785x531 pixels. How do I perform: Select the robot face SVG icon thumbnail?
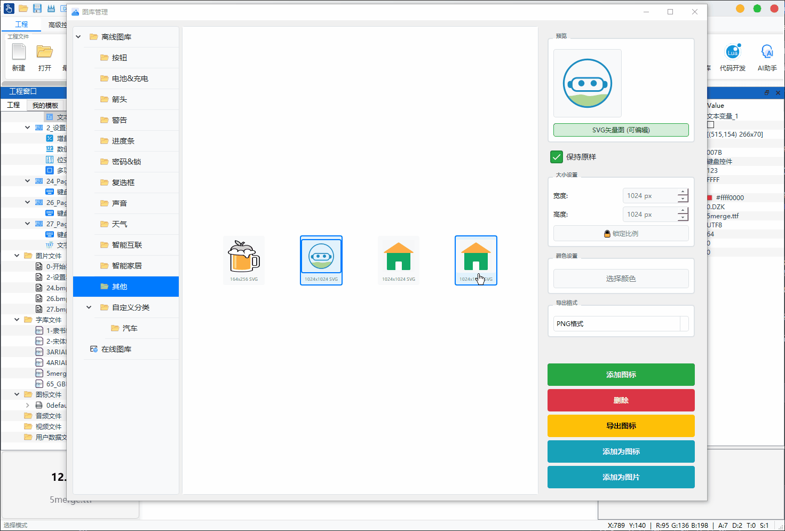coord(321,260)
